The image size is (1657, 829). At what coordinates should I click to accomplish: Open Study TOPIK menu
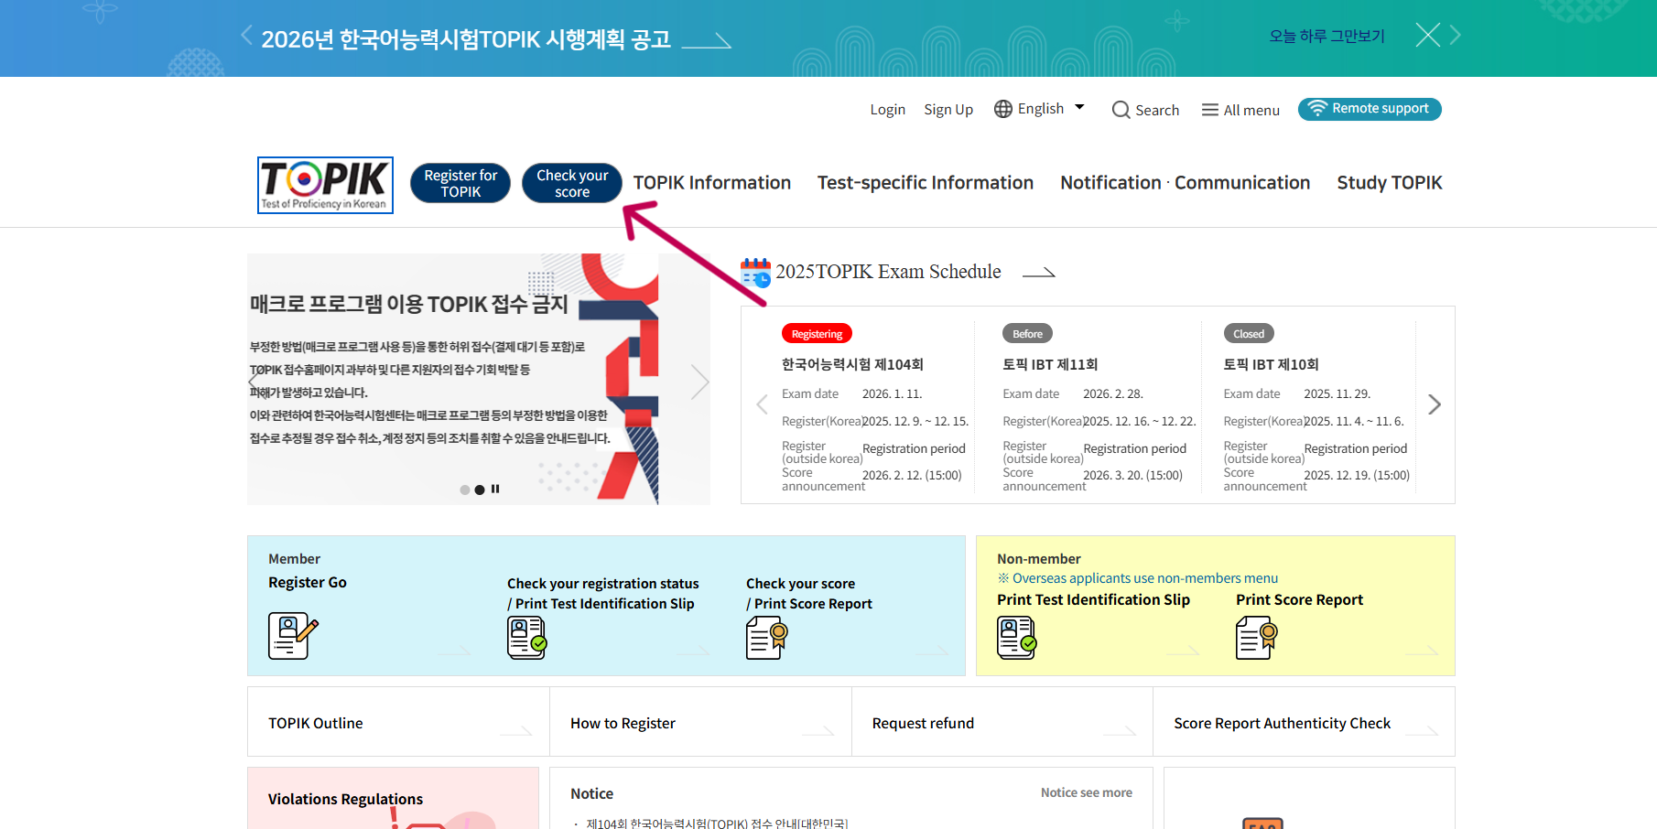click(1390, 183)
